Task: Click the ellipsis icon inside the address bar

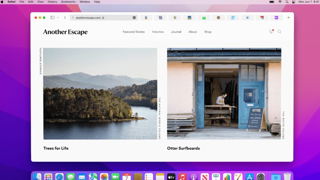Action: coord(134,17)
